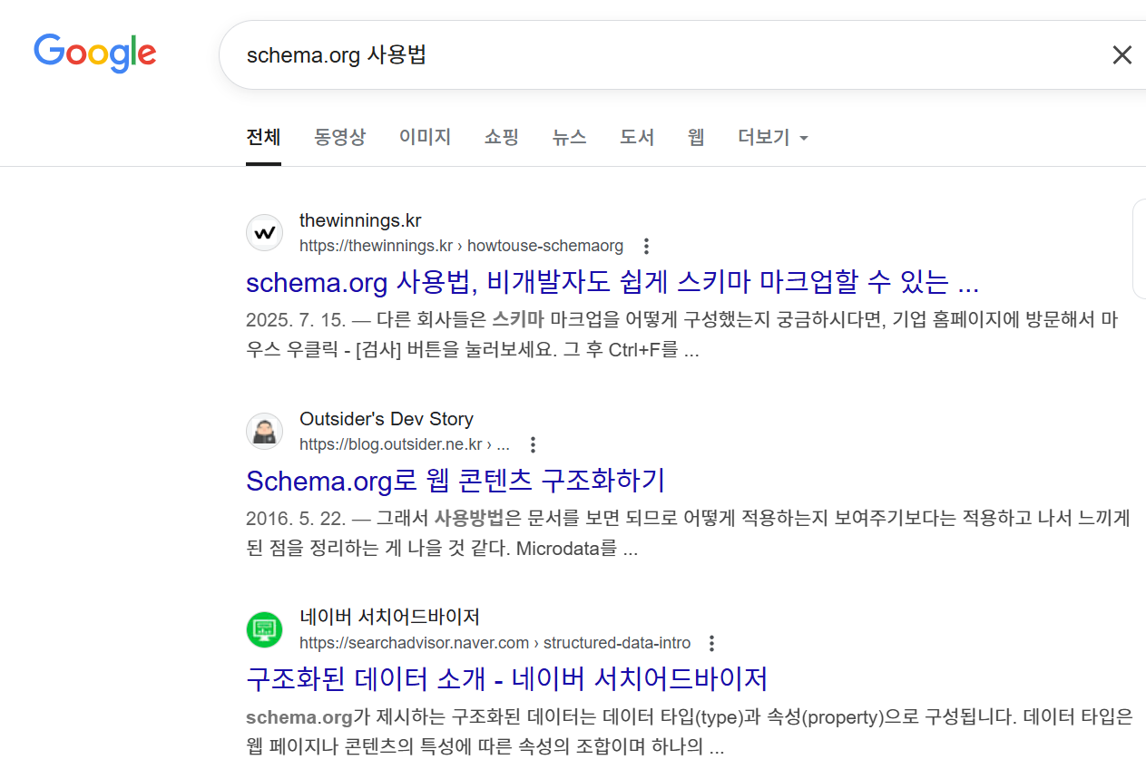Click the blog.outsider.ne.kr URL text

pyautogui.click(x=405, y=444)
